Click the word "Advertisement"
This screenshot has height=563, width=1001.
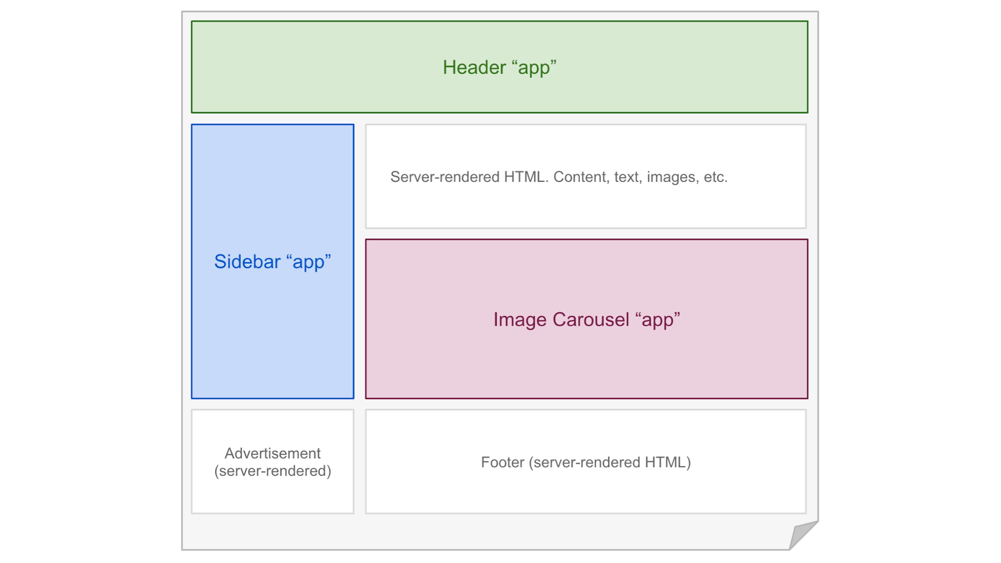[x=273, y=453]
